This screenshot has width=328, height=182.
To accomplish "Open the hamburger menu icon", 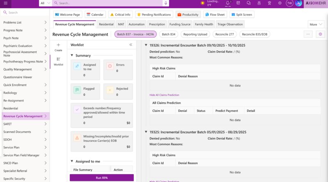I will pos(6,3).
